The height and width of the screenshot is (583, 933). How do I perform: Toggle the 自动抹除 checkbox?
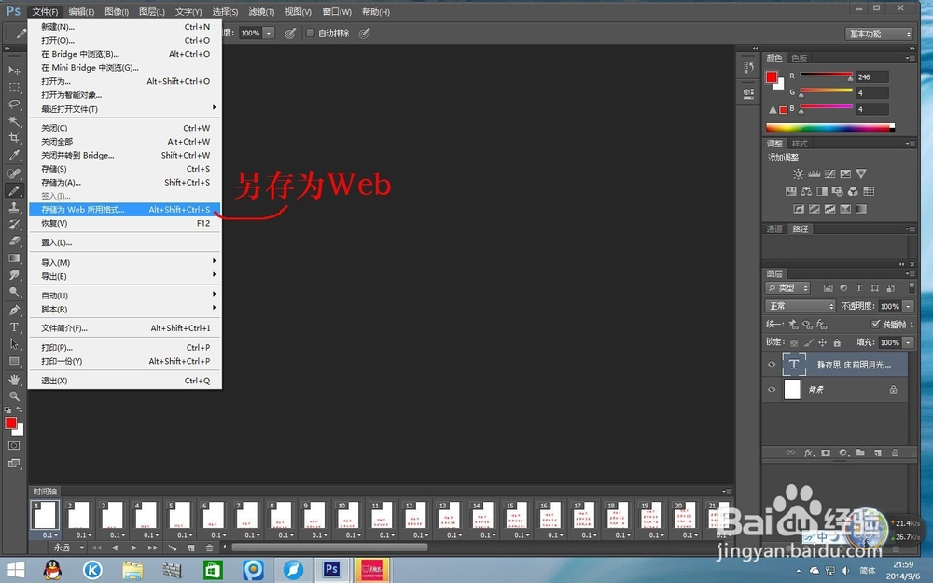coord(310,34)
